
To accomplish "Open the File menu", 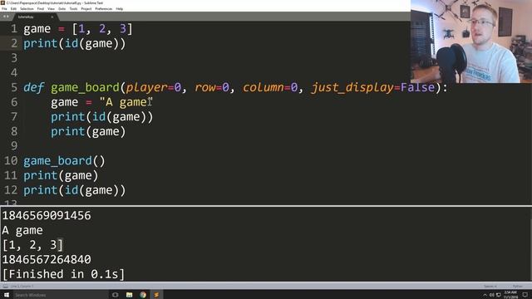I will (x=4, y=9).
